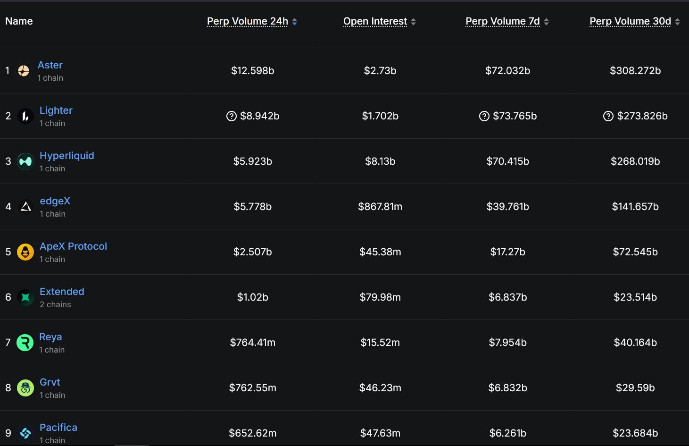The image size is (689, 446).
Task: Click the Lighter protocol logo icon
Action: [x=25, y=116]
